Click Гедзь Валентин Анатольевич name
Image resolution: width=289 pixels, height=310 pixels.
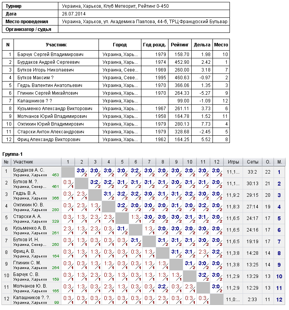tap(50, 85)
